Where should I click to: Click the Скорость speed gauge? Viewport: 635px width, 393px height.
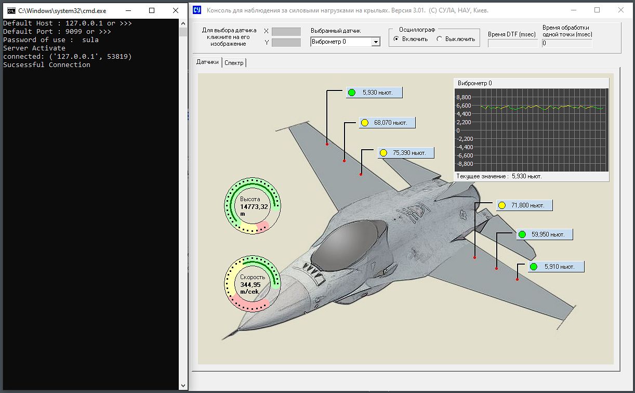(253, 284)
